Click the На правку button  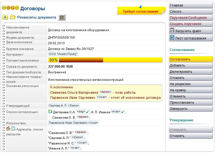(191, 90)
